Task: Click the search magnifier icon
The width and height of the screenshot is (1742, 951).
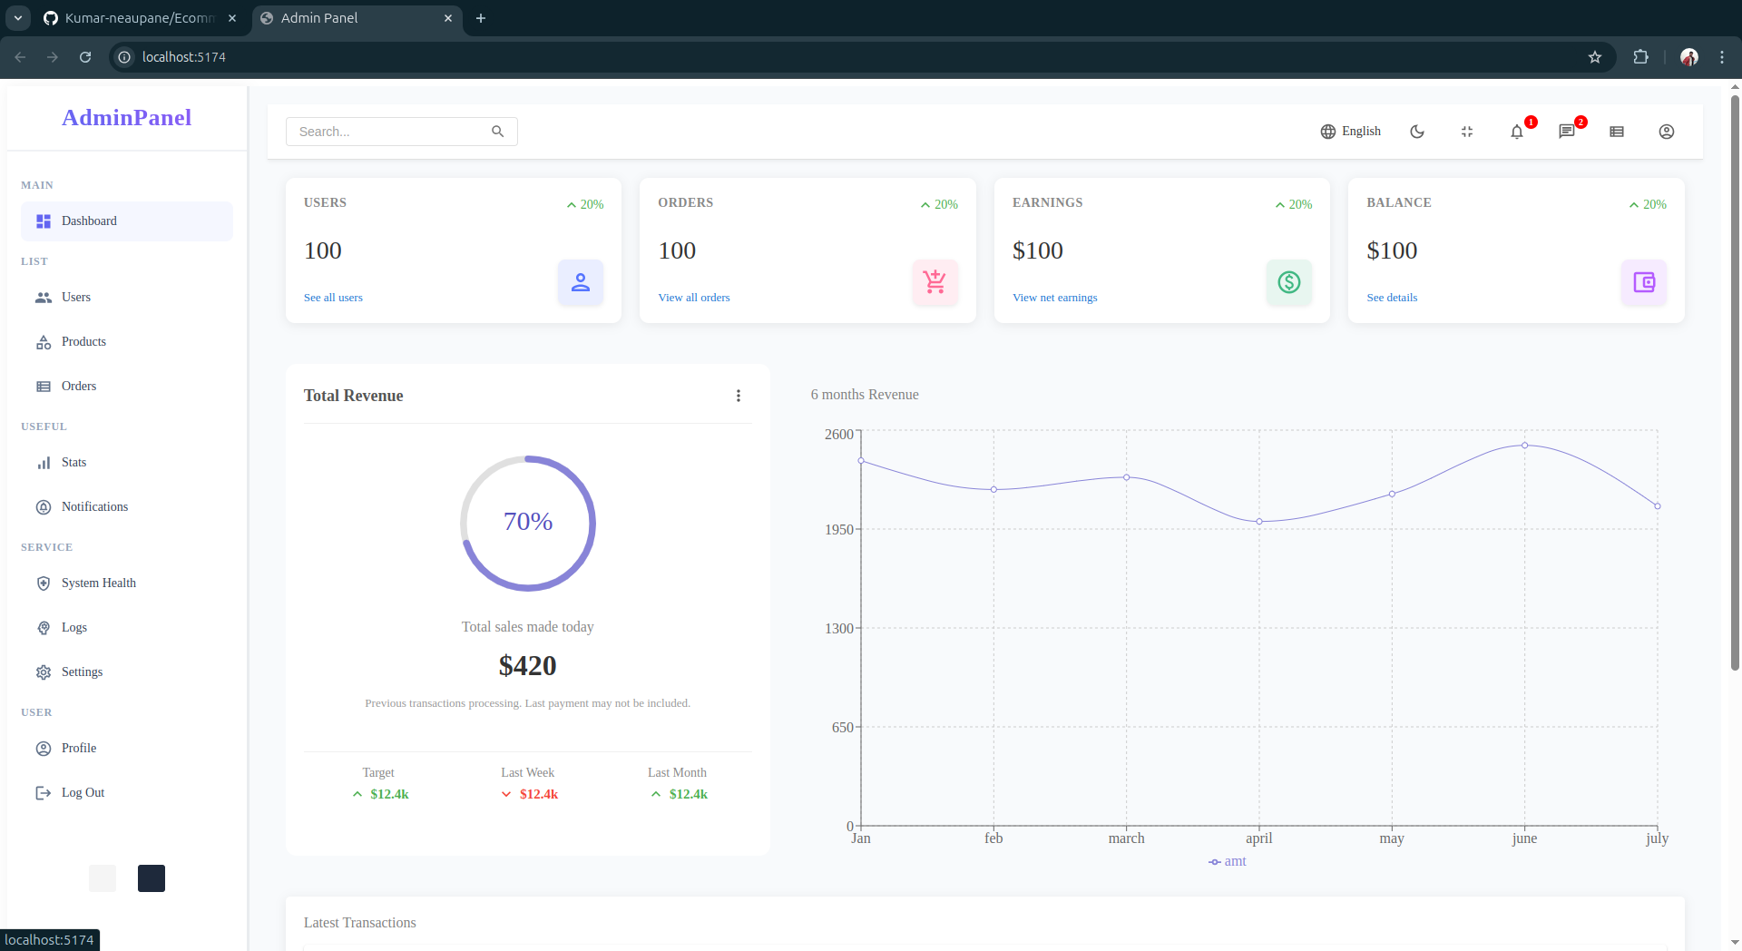Action: tap(497, 132)
